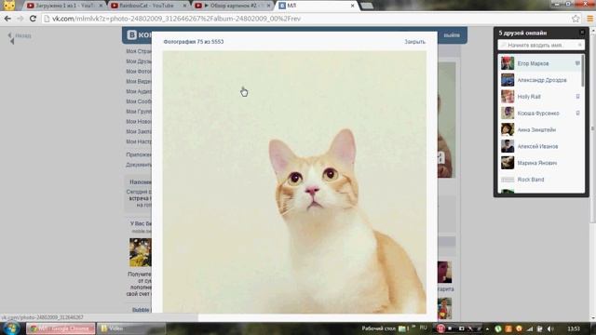Click mobile icon next to Ксюша Фурсенко
The height and width of the screenshot is (335, 596).
point(577,113)
